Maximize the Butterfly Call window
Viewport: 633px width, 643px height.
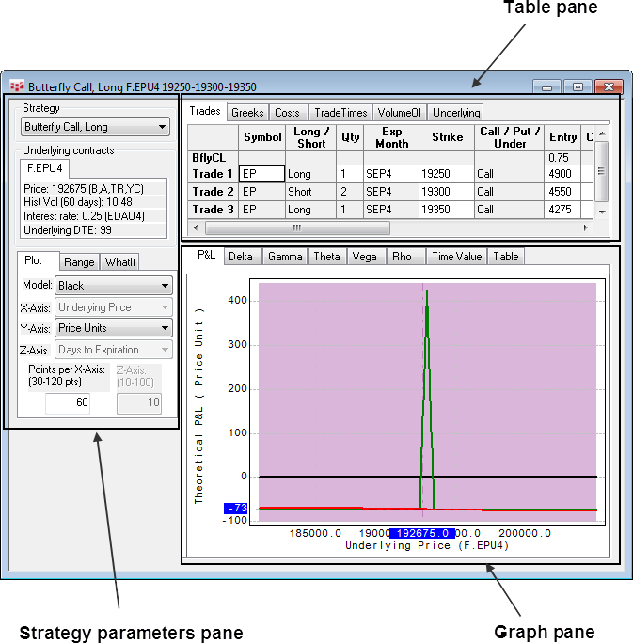point(578,86)
